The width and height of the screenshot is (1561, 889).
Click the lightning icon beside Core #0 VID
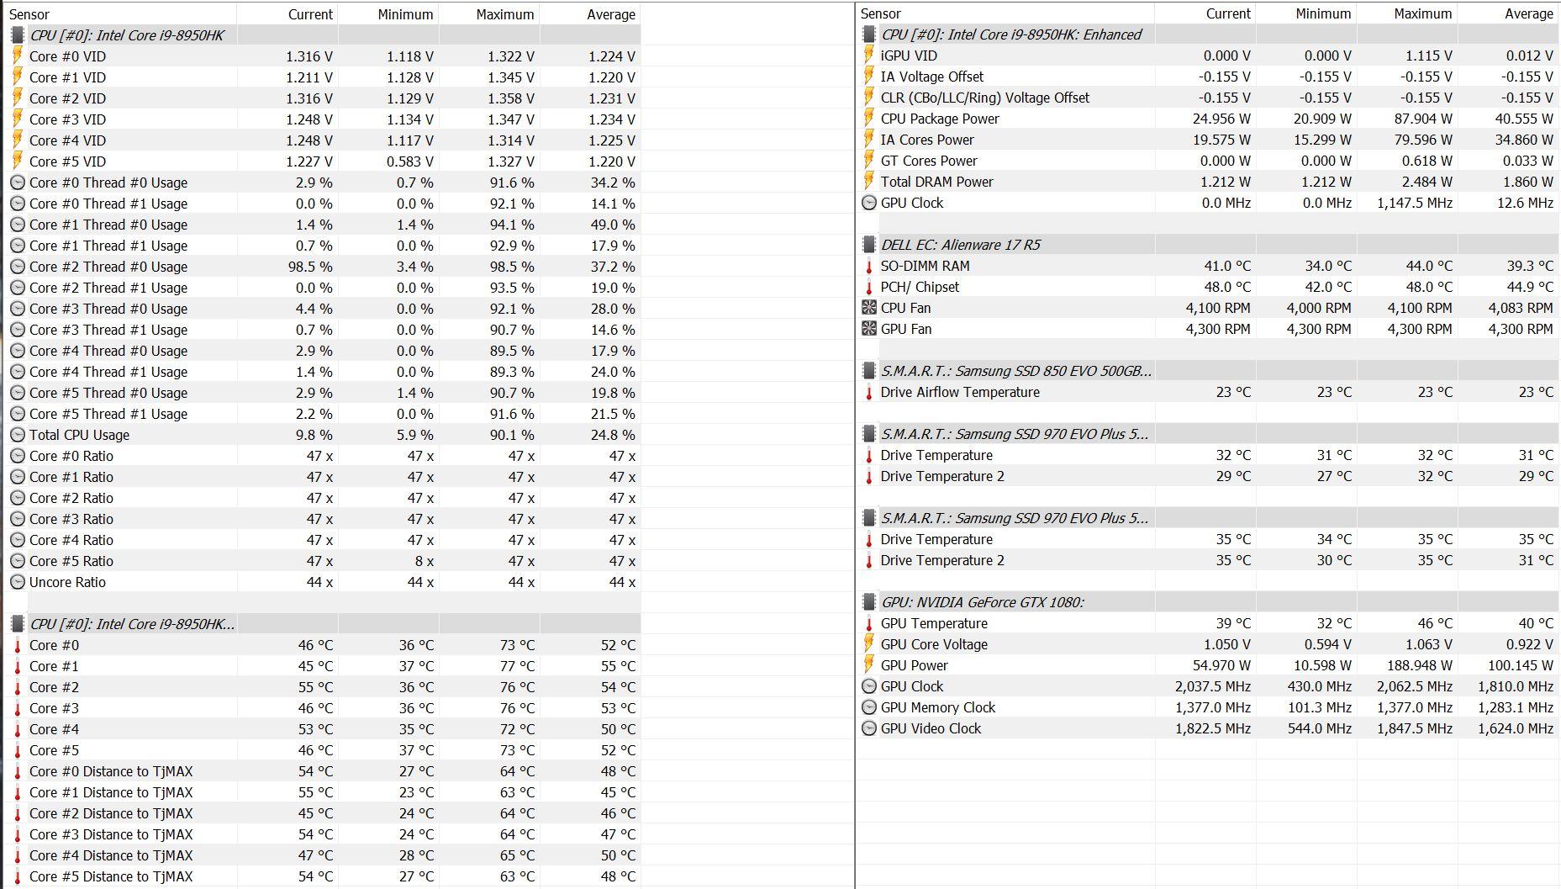[17, 56]
